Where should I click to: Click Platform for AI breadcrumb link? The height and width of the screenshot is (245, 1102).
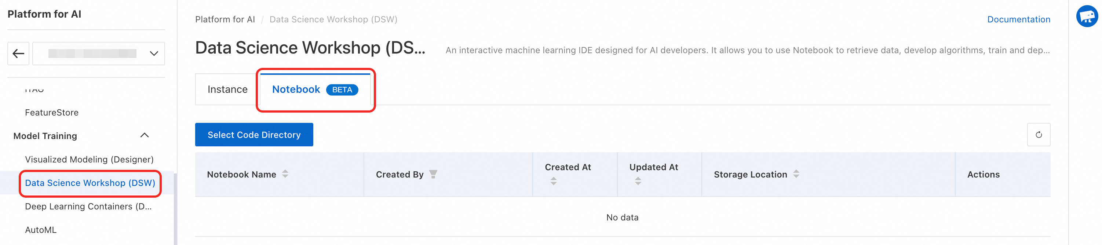[x=225, y=19]
